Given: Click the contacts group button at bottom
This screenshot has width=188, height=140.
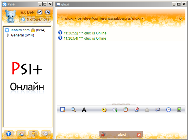Looking at the screenshot, I should pos(21,133).
